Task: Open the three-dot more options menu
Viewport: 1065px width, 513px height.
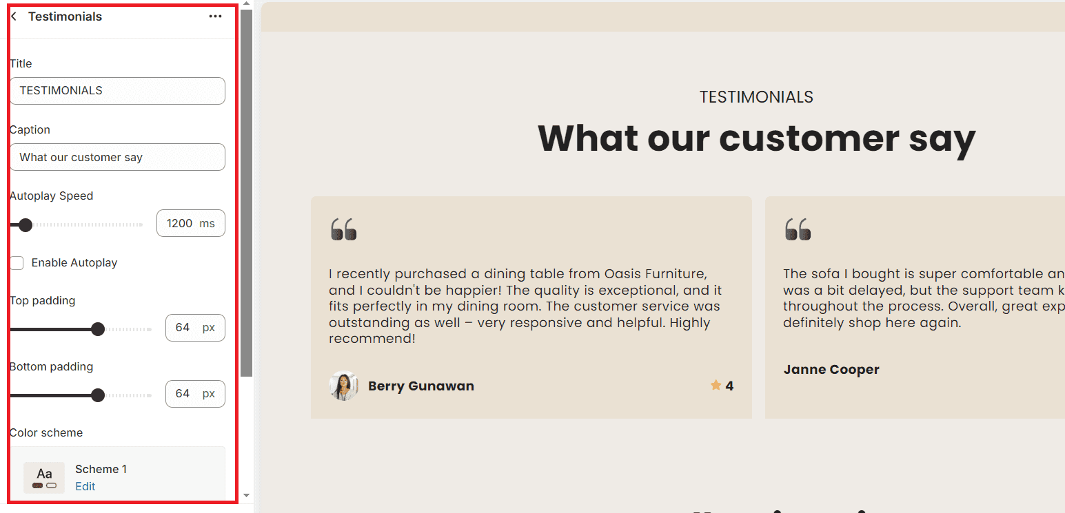Action: point(215,17)
